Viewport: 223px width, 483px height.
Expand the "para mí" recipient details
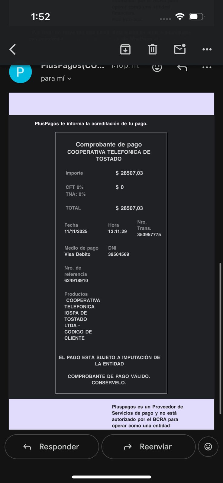56,78
